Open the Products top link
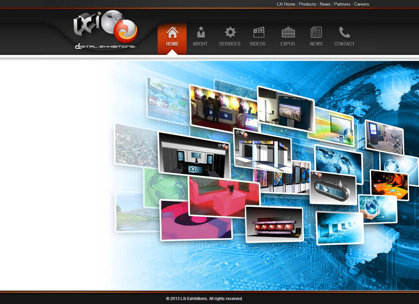This screenshot has width=419, height=304. point(307,4)
